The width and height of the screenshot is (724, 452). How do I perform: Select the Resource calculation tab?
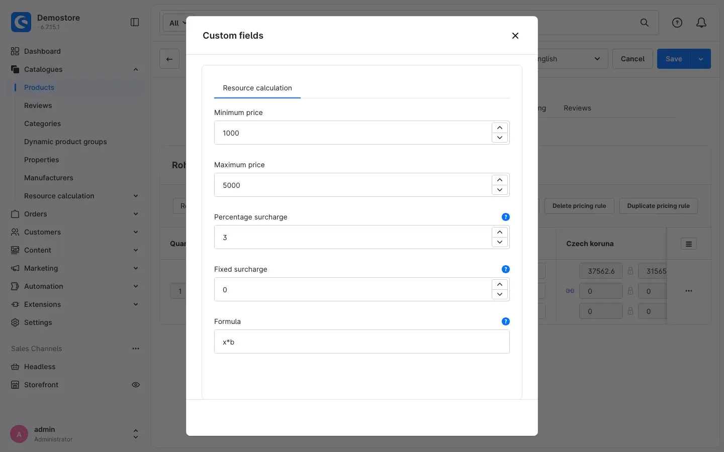point(257,88)
